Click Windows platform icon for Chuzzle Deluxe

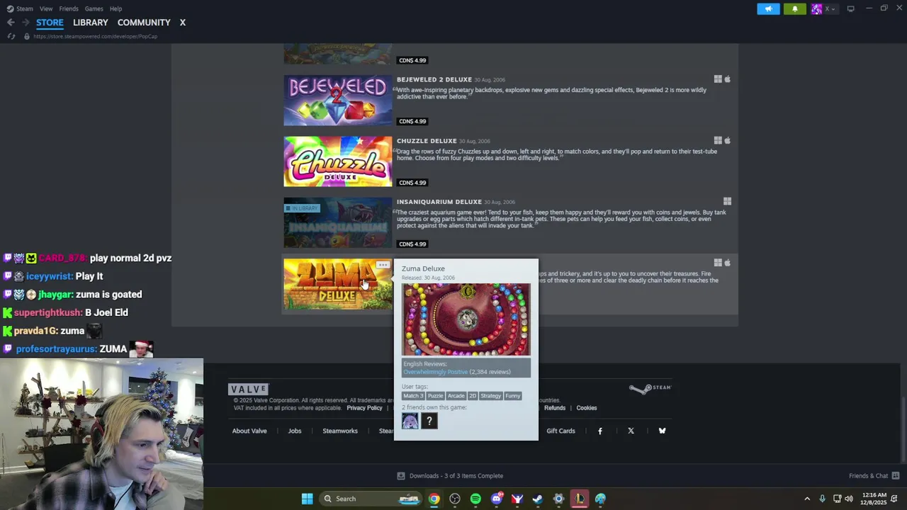tap(718, 140)
